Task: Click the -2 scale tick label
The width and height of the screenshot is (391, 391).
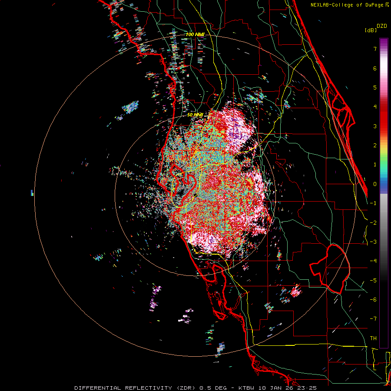Action: point(373,222)
